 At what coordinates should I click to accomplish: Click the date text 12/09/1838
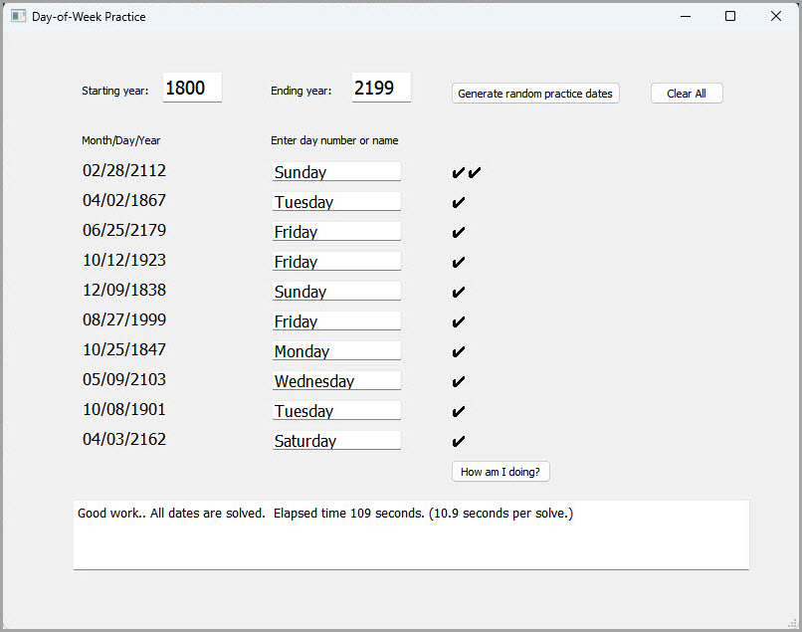click(124, 290)
